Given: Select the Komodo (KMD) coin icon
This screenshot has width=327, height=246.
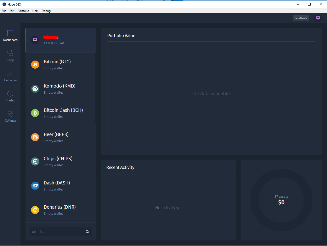Looking at the screenshot, I should 35,89.
